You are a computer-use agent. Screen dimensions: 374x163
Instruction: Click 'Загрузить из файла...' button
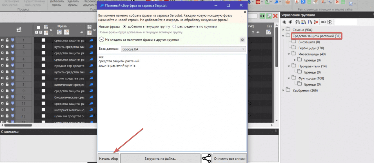click(161, 159)
